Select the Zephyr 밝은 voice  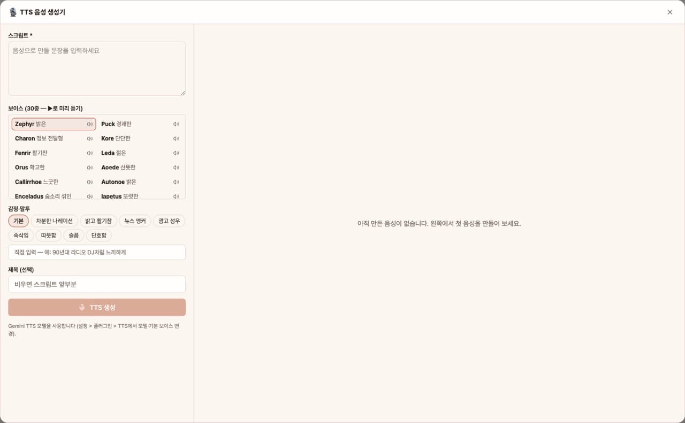pos(54,124)
